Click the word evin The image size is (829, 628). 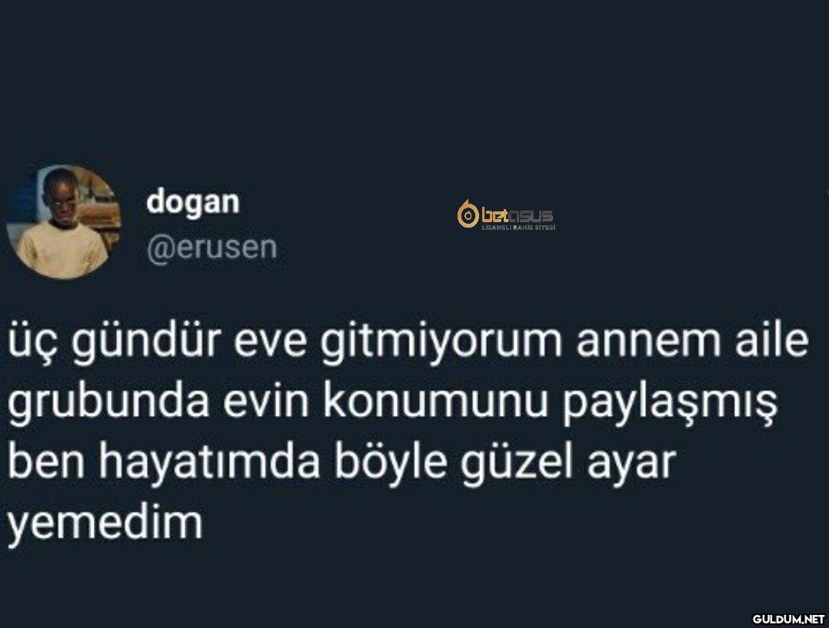point(266,402)
